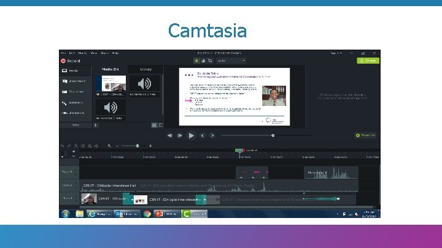Screen dimensions: 442x248
Task: Click the red Record button
Action: coord(71,61)
